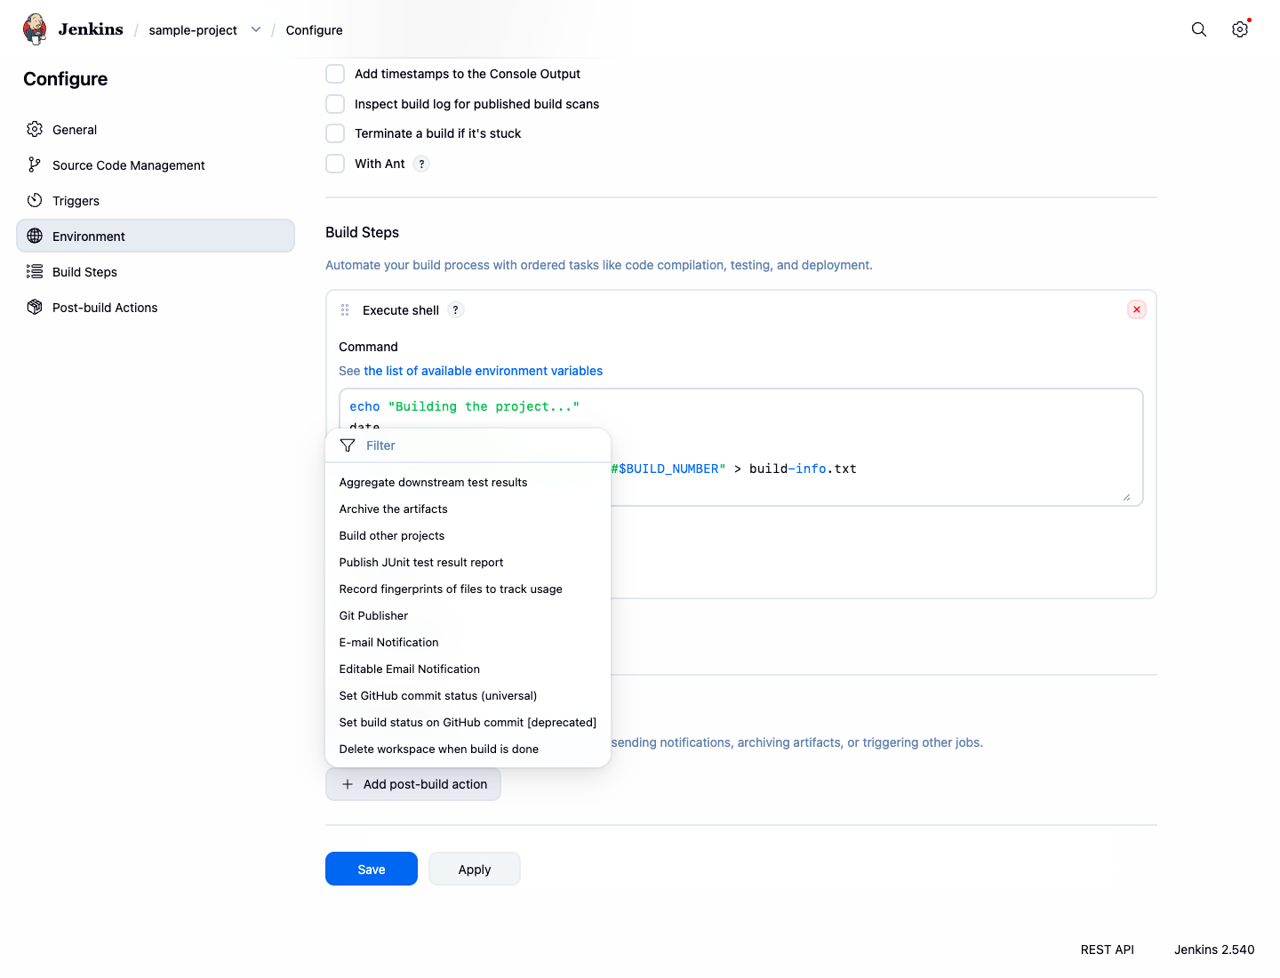Choose Publish JUnit test result report
This screenshot has width=1280, height=978.
pyautogui.click(x=468, y=562)
